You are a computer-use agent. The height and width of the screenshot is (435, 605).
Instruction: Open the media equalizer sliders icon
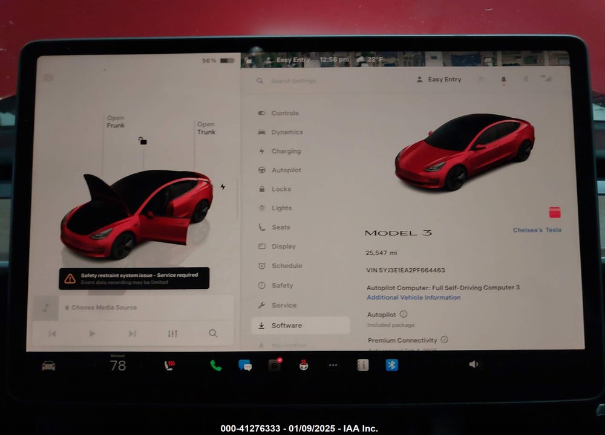[x=172, y=333]
